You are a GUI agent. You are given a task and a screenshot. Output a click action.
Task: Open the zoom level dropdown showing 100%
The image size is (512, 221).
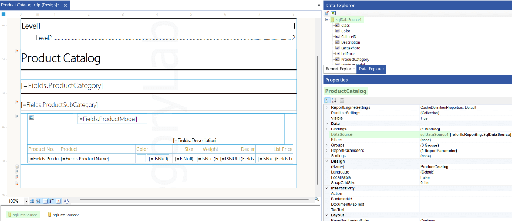(26, 201)
